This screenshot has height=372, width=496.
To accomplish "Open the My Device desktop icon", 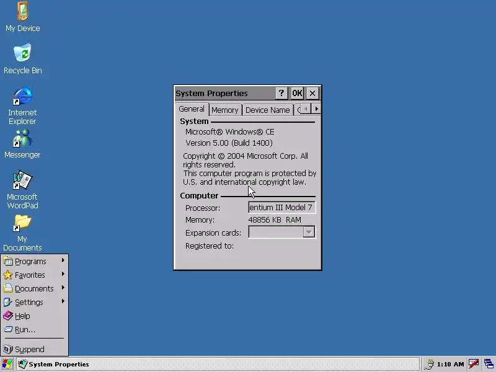I will (x=23, y=17).
